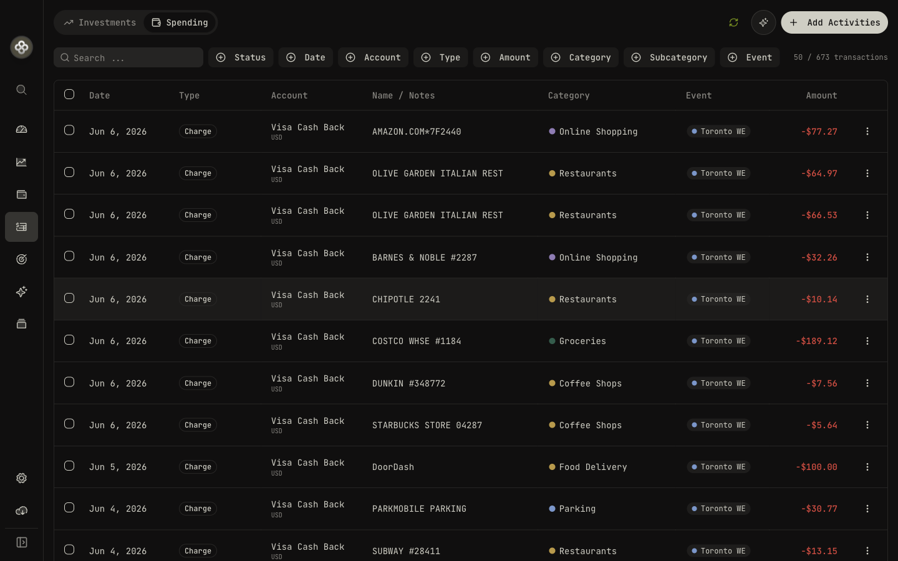Open the settings gear icon in sidebar
The image size is (898, 561).
point(22,478)
